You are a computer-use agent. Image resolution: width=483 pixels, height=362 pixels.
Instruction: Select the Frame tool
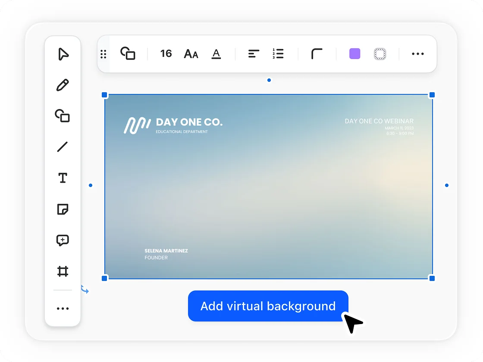point(63,271)
